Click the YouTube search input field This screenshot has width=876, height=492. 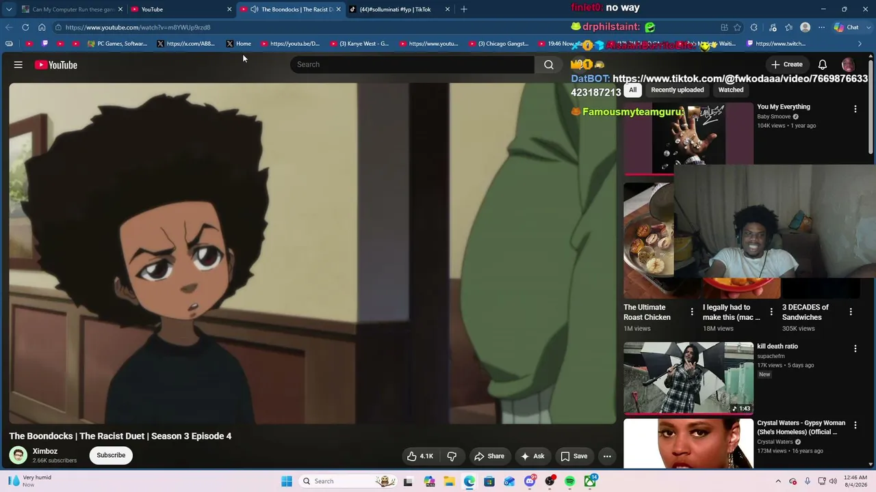point(413,64)
